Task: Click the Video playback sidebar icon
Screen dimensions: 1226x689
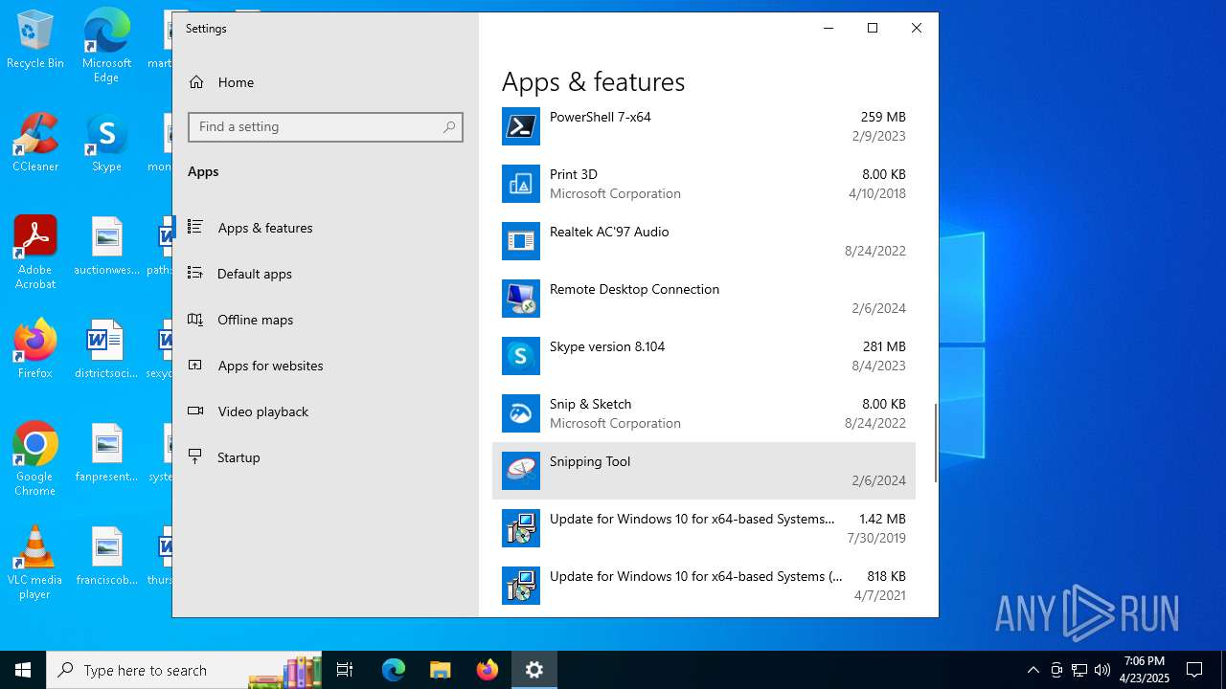Action: 195,411
